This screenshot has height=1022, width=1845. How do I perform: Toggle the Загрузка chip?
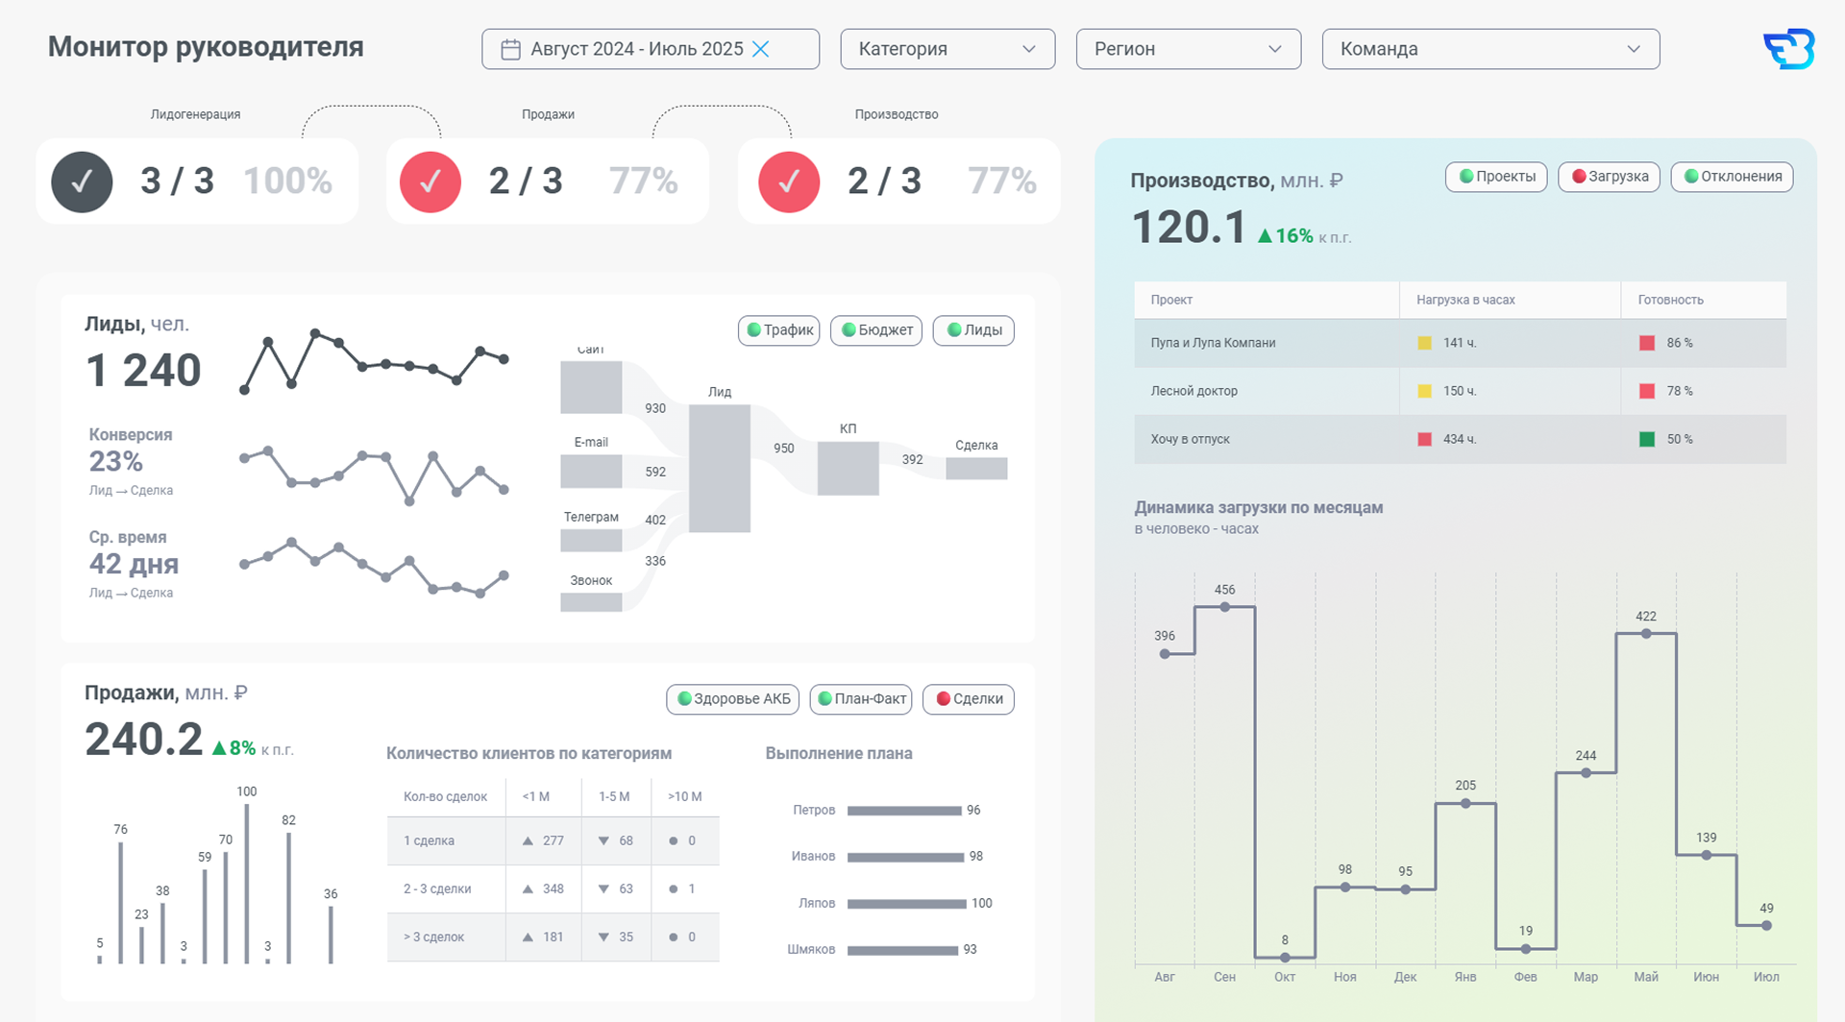coord(1609,177)
